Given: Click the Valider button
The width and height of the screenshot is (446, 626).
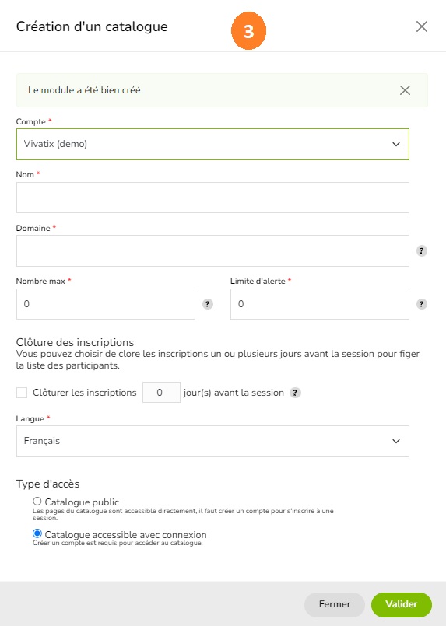Looking at the screenshot, I should pos(401,604).
